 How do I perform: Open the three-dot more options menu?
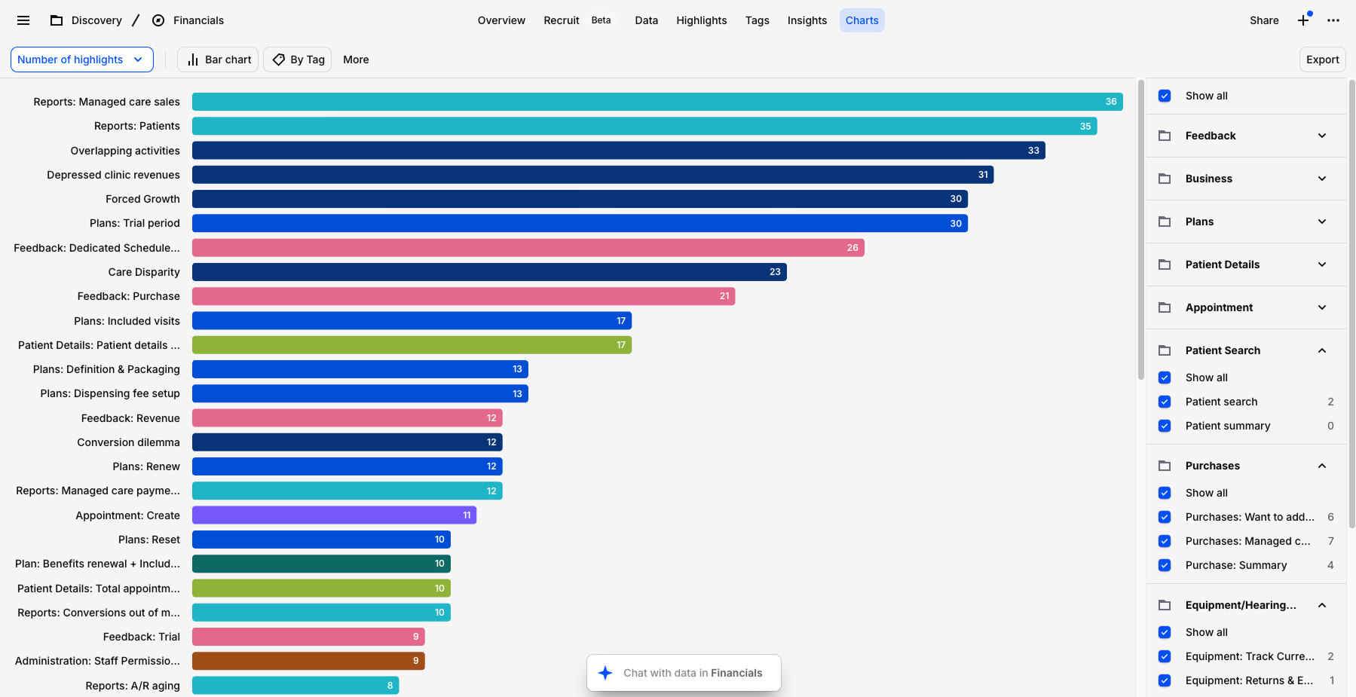tap(1333, 20)
